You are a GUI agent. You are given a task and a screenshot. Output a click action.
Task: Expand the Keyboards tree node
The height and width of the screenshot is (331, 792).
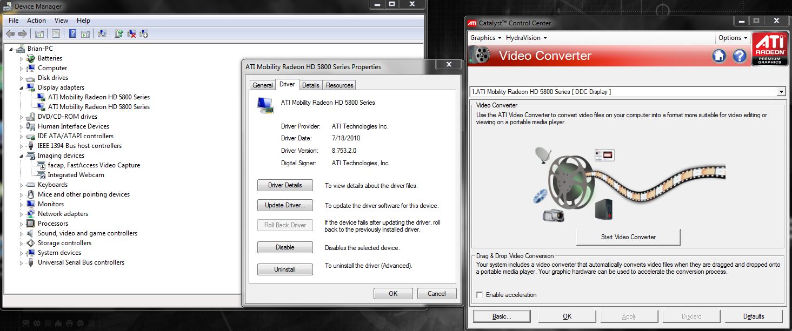[x=22, y=185]
